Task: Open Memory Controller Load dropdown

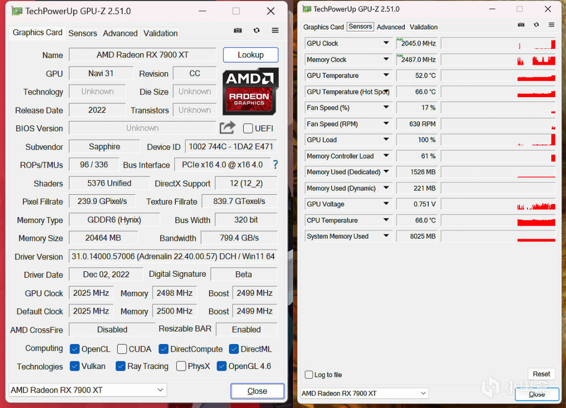Action: [386, 156]
